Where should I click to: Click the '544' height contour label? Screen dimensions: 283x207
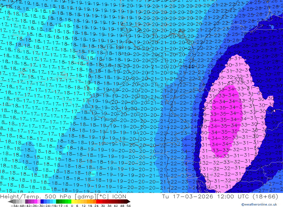coord(190,67)
